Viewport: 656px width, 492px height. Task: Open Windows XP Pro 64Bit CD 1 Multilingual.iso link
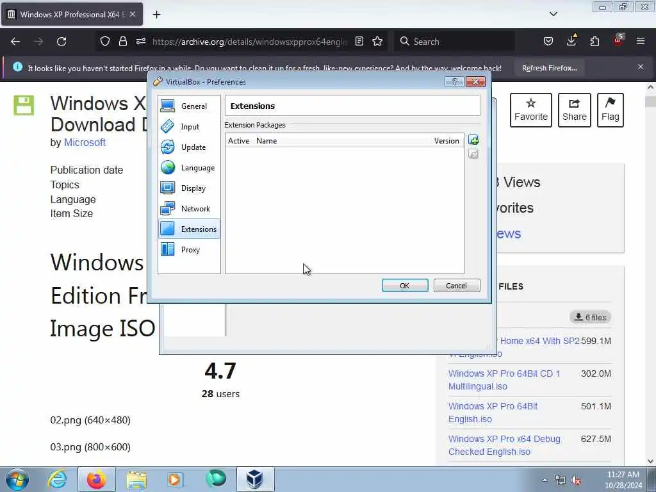click(x=504, y=380)
